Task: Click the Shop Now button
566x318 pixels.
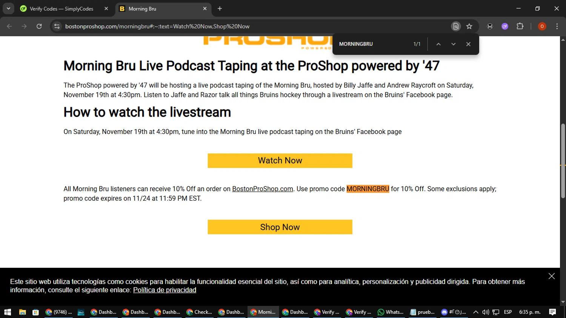Action: tap(280, 227)
